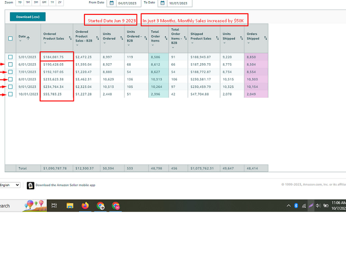Open Task View on the taskbar
The height and width of the screenshot is (259, 346).
tap(54, 205)
